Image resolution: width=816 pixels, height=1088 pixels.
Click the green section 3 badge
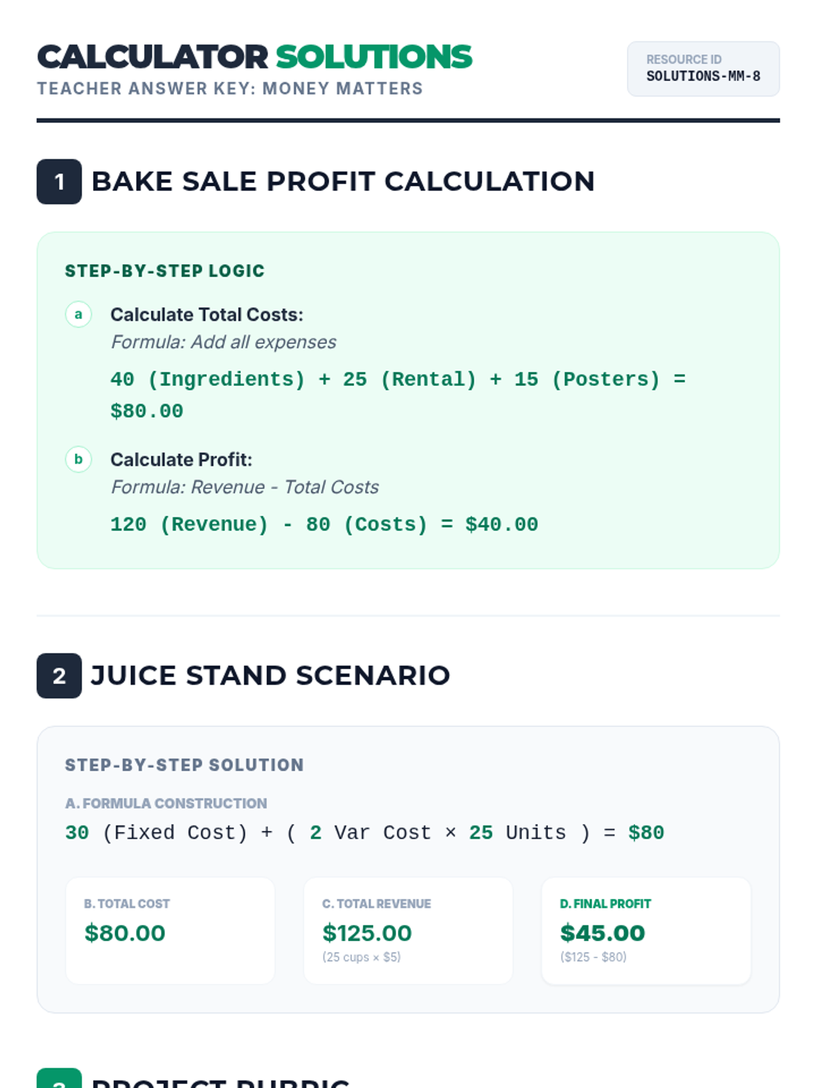(x=59, y=1079)
